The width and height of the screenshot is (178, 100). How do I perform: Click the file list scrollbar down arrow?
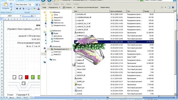(175, 94)
